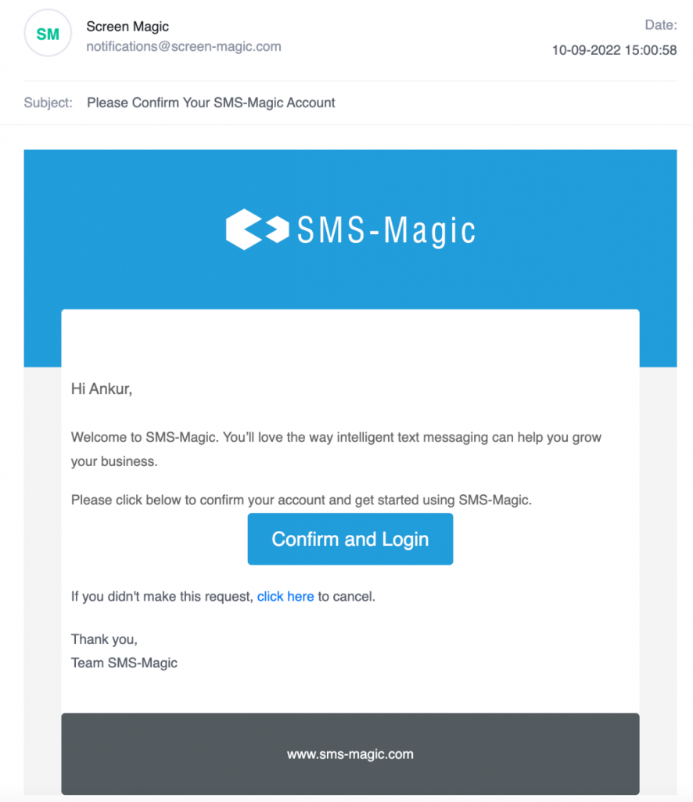Click the Confirm and Login button

pyautogui.click(x=350, y=539)
